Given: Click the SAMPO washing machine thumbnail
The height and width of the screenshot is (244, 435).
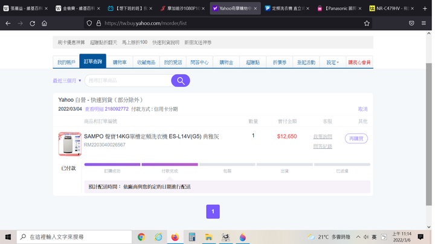Looking at the screenshot, I should pos(70,144).
